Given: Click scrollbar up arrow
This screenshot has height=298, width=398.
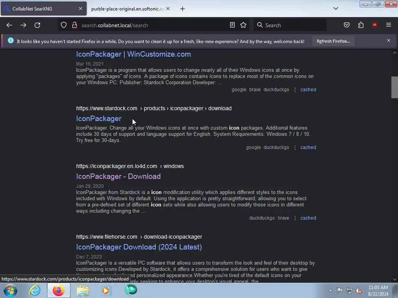Looking at the screenshot, I should pos(395,53).
